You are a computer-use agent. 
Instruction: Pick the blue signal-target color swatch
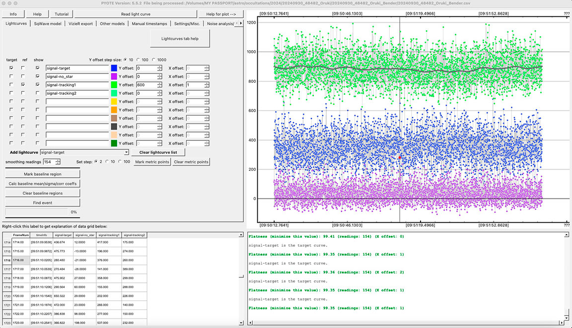[114, 68]
